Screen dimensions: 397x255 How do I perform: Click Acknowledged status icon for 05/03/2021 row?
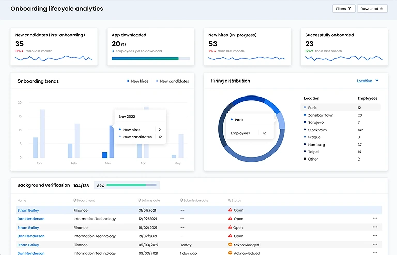coord(230,244)
